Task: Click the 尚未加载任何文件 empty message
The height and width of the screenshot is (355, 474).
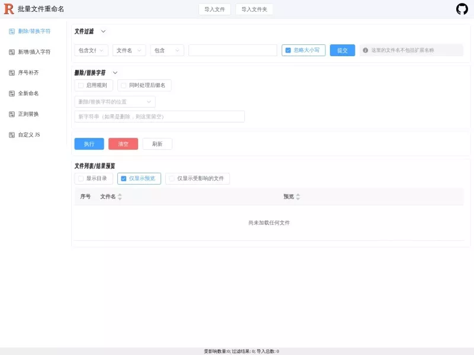Action: pyautogui.click(x=269, y=223)
